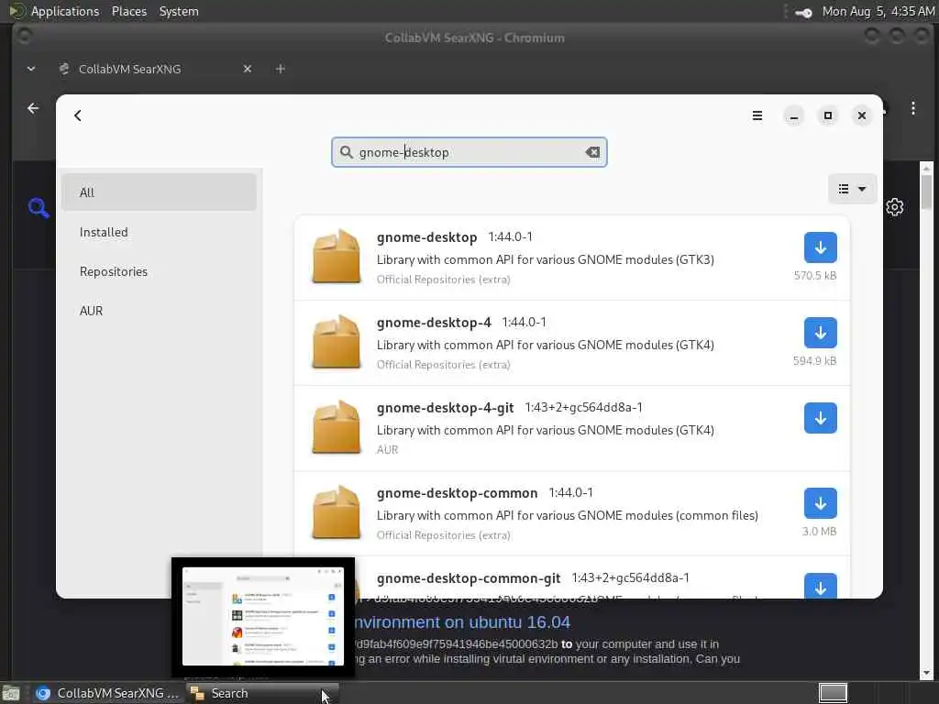Install gnome-desktop-4 using its download button
This screenshot has height=704, width=939.
(820, 333)
